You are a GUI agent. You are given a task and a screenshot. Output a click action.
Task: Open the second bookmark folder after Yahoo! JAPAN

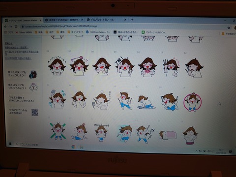(50, 32)
